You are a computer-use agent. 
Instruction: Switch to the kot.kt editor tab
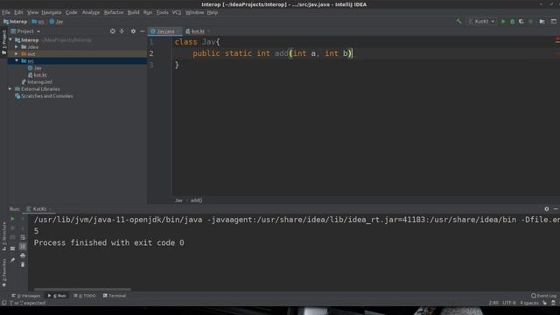tap(195, 31)
